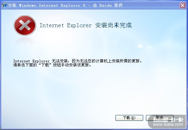Click the heading 'Internet Explorer 安装尚未完成'

(86, 25)
